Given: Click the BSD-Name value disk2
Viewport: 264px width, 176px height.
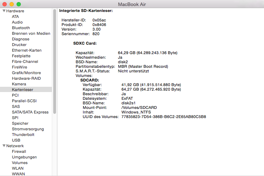Looking at the screenshot, I should [x=123, y=62].
